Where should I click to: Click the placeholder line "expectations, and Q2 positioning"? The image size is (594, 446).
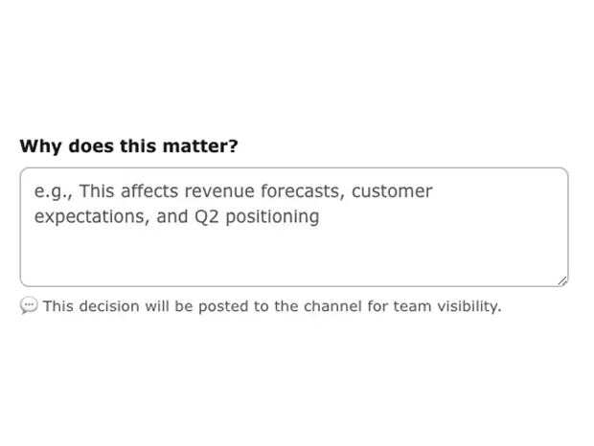(176, 216)
